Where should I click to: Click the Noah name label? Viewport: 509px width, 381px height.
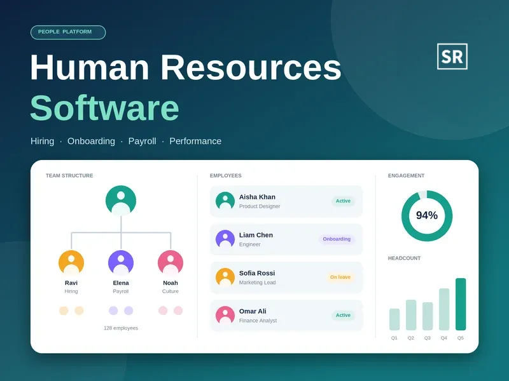coord(171,283)
